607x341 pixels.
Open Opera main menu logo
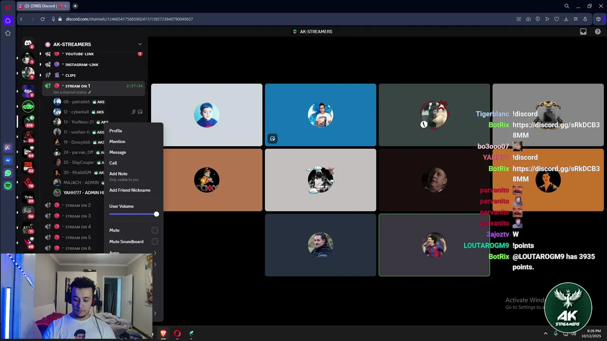(x=8, y=8)
